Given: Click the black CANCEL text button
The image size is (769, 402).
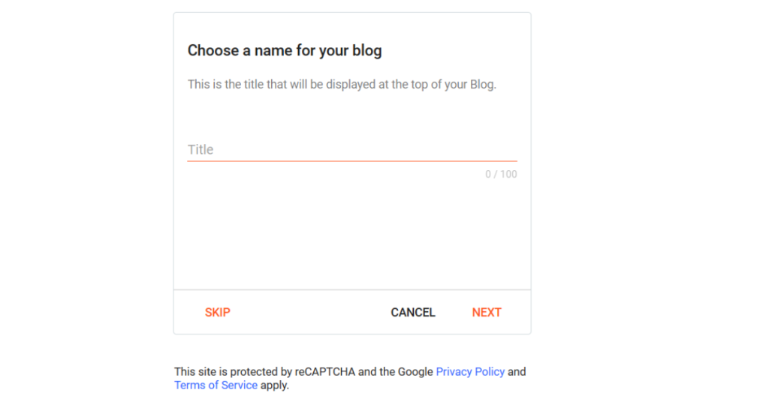Looking at the screenshot, I should pyautogui.click(x=413, y=313).
